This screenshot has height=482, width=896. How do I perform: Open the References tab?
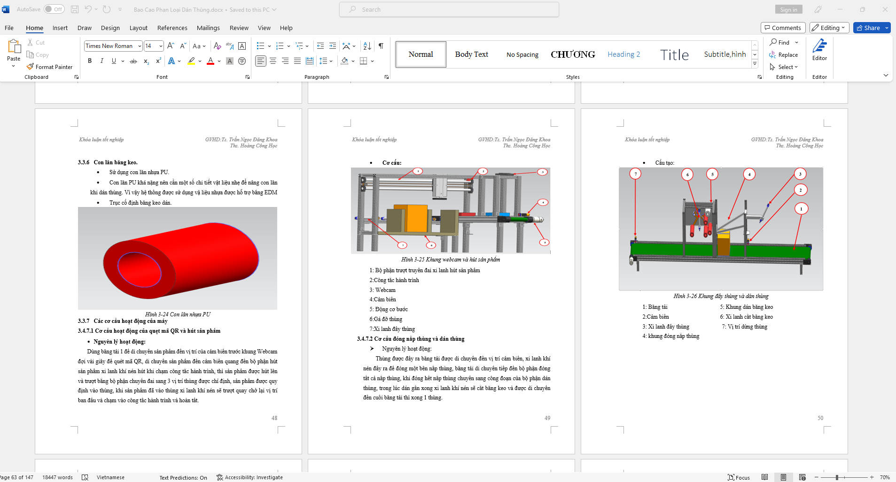click(x=172, y=28)
